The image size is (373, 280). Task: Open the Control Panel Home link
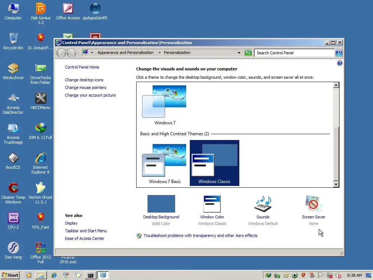[x=82, y=67]
